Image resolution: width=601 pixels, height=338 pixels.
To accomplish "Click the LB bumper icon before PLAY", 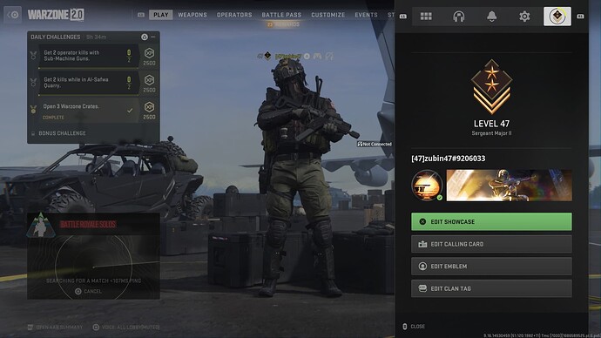I will [x=141, y=15].
